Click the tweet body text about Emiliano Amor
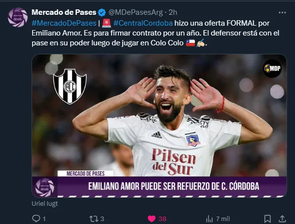295x224 pixels. [155, 33]
